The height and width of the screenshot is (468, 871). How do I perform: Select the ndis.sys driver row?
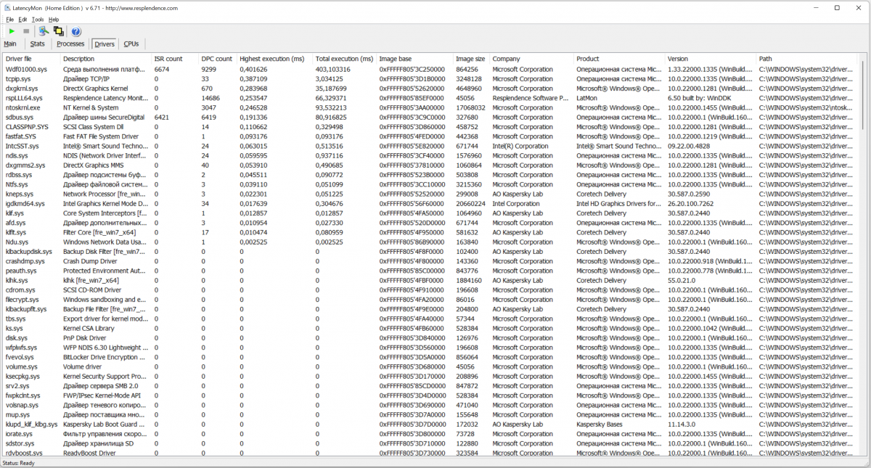pyautogui.click(x=430, y=155)
